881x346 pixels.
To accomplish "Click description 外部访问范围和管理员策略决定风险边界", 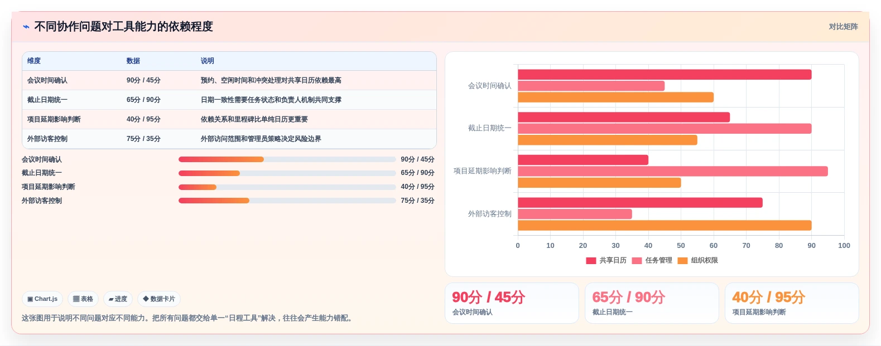I will [261, 139].
